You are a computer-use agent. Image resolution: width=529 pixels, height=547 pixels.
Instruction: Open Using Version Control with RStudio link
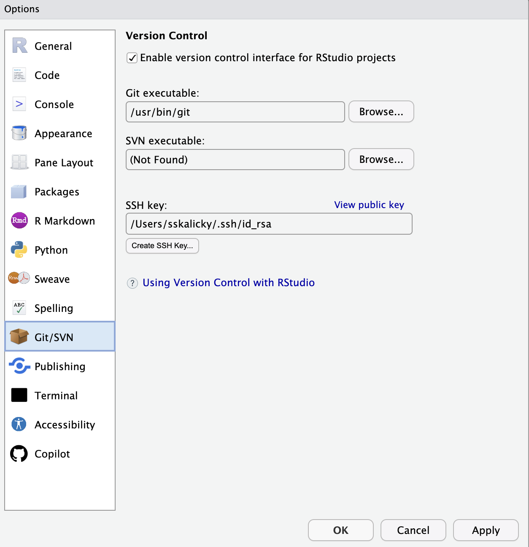229,282
